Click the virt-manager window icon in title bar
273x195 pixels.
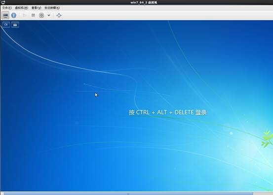[x=3, y=2]
